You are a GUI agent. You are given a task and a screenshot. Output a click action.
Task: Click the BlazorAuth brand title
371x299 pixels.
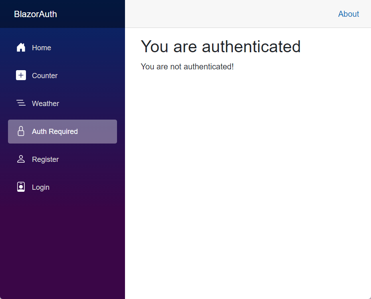pos(36,14)
